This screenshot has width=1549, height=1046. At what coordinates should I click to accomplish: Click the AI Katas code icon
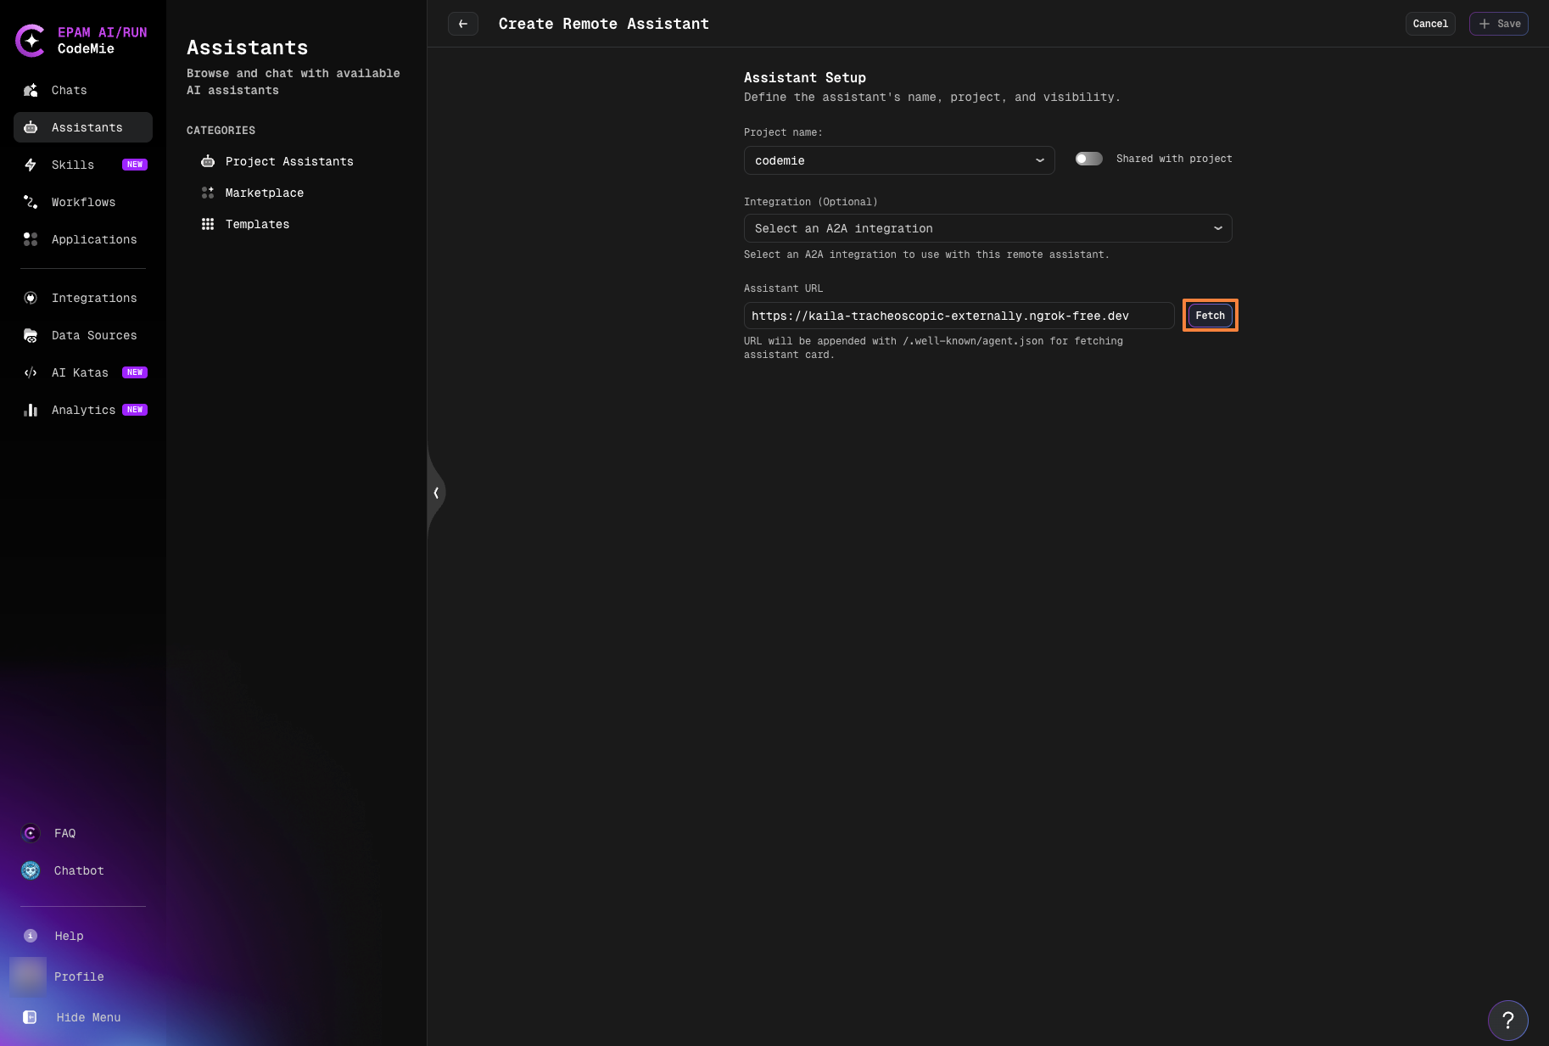point(31,373)
